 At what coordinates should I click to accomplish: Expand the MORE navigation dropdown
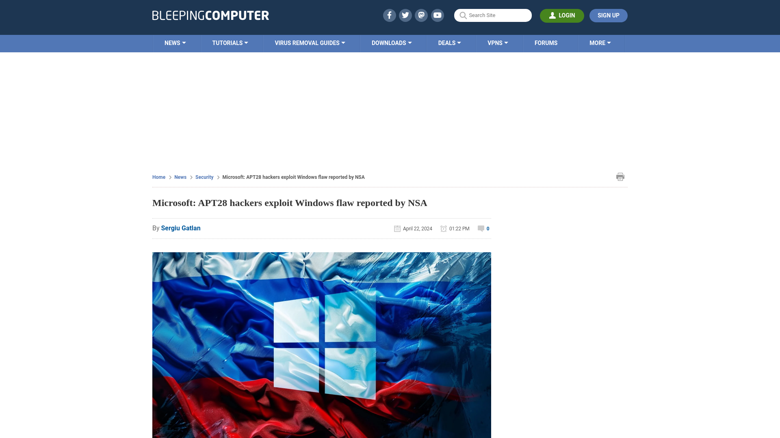coord(600,43)
